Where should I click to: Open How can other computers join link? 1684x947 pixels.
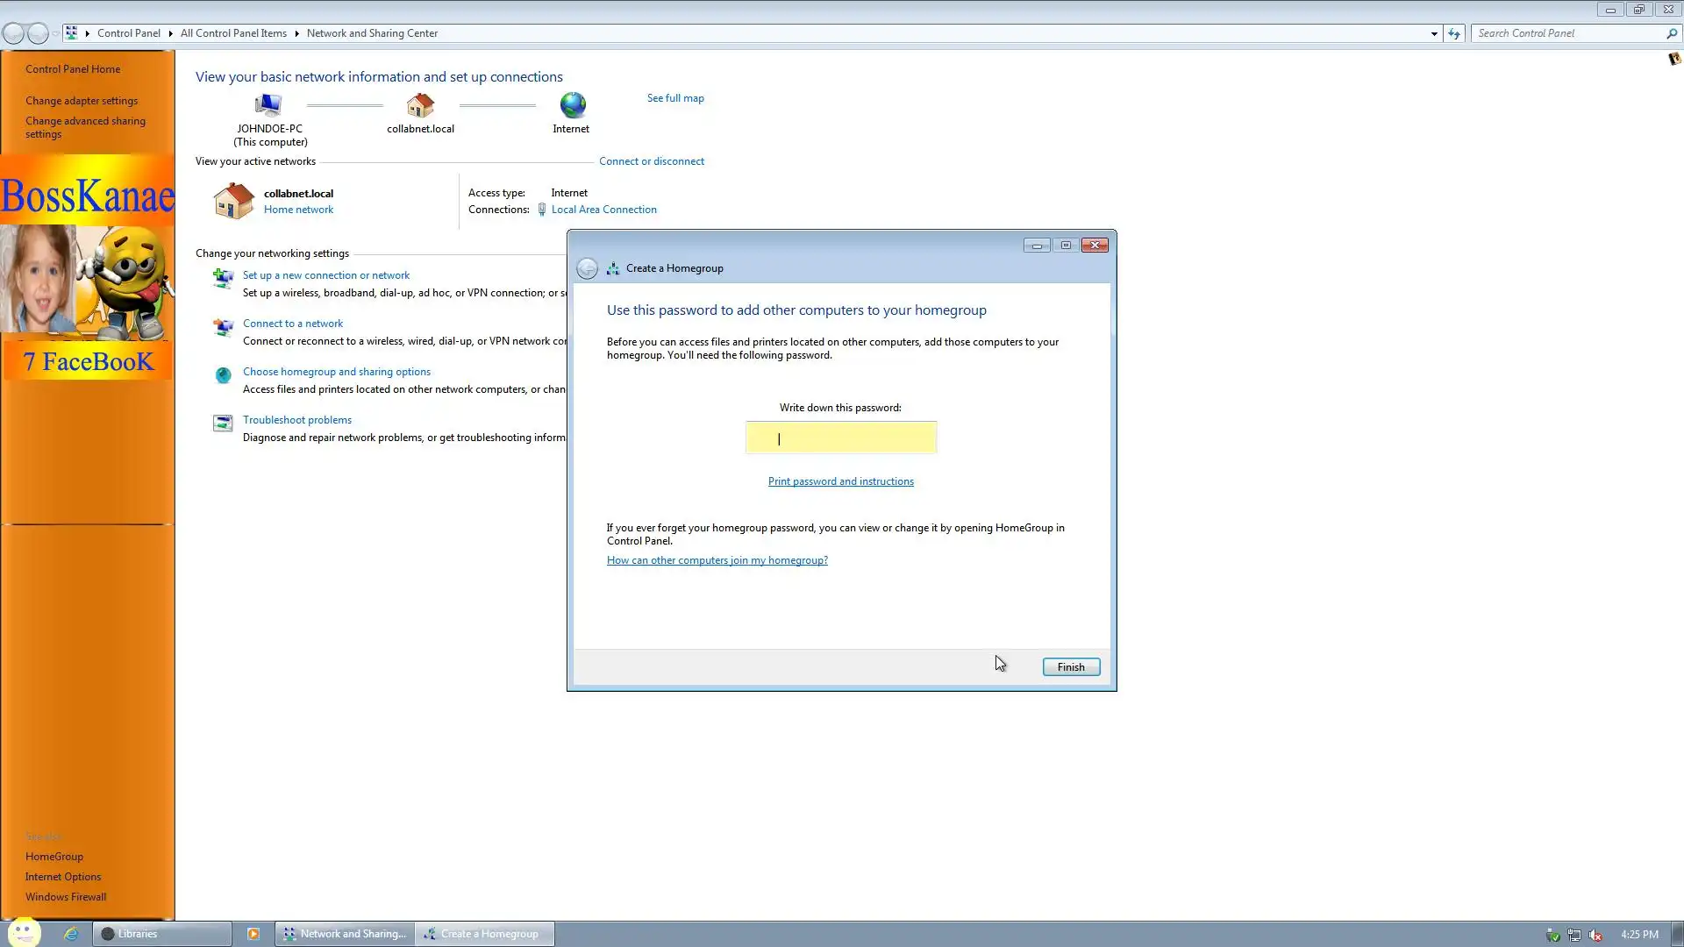point(717,560)
